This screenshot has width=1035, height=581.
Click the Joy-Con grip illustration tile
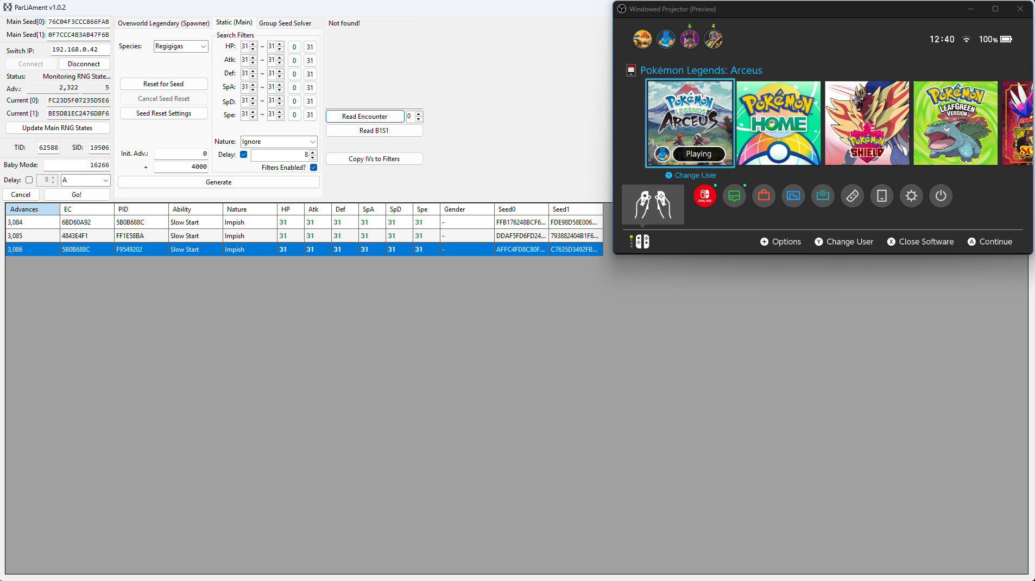pos(653,205)
